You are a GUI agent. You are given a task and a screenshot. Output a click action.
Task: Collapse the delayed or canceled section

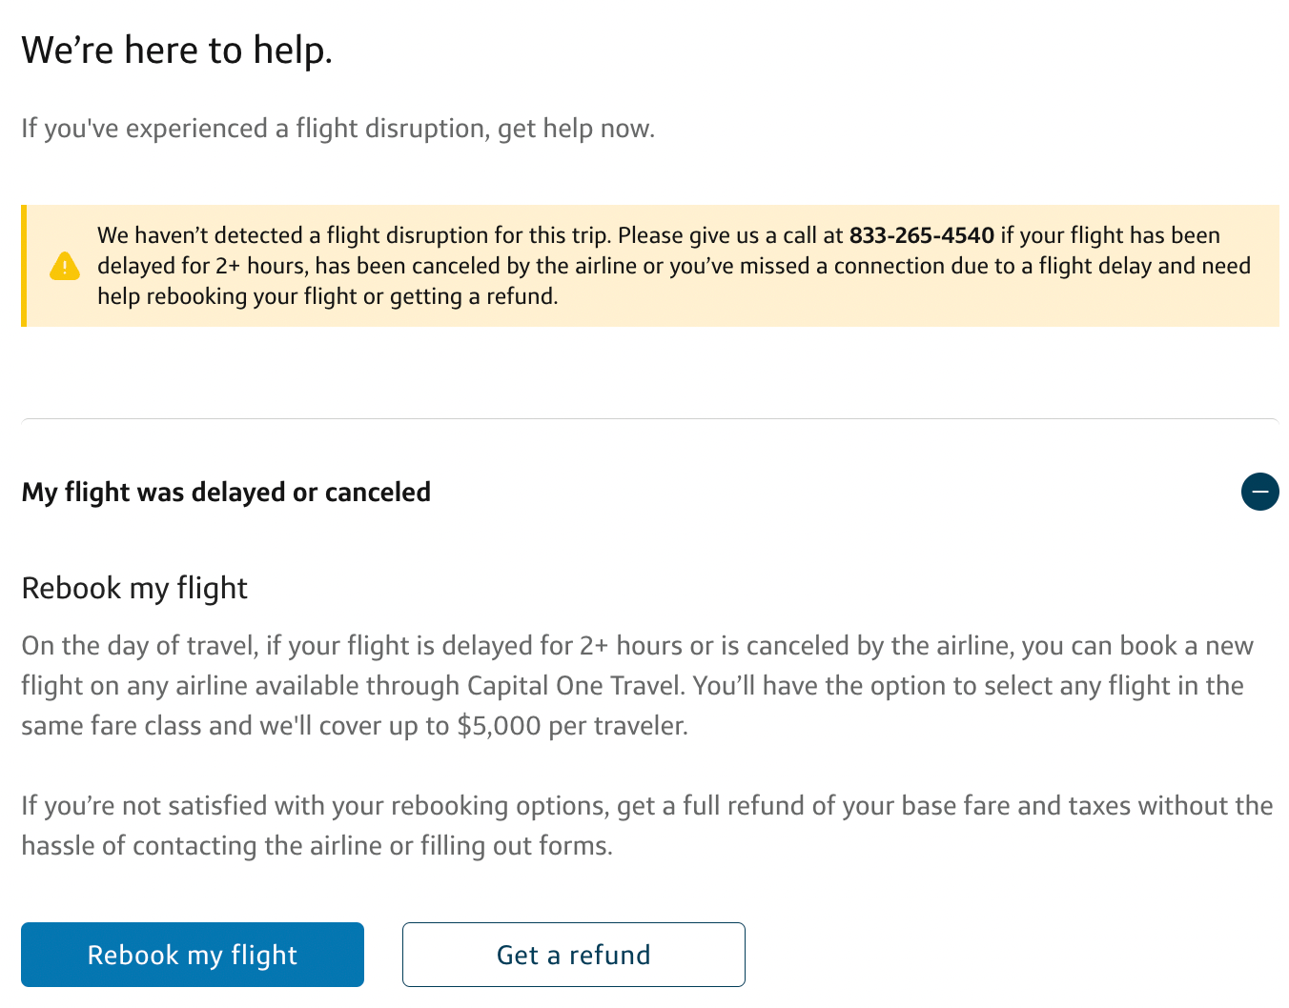coord(1259,492)
